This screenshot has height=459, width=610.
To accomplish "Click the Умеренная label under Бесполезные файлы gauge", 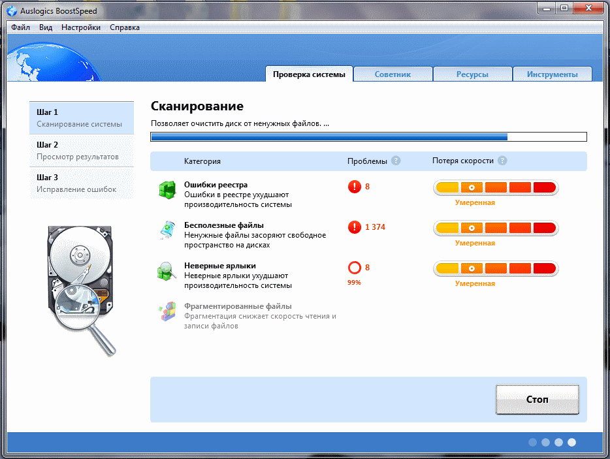I will [475, 243].
